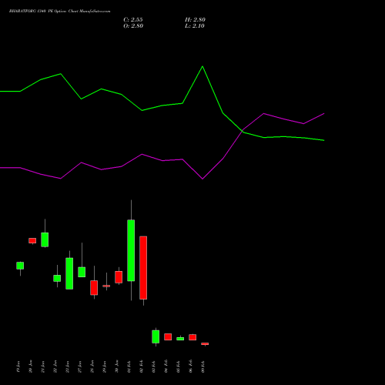Select the green candle above 19 Jan
385x385 pixels.
coord(20,266)
